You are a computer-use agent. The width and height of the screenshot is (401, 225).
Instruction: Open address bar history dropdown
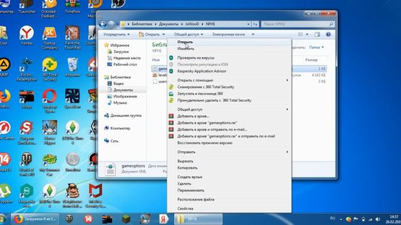click(x=248, y=24)
